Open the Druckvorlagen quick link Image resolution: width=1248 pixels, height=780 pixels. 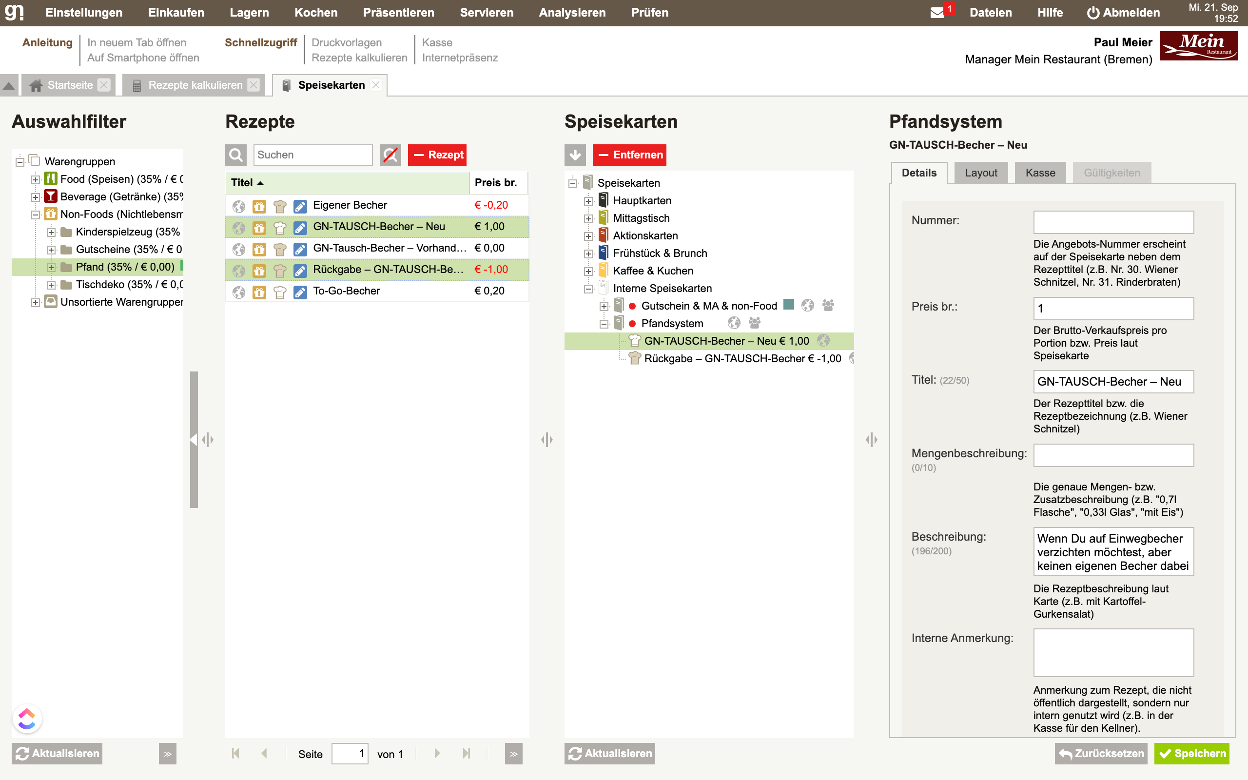[x=347, y=42]
